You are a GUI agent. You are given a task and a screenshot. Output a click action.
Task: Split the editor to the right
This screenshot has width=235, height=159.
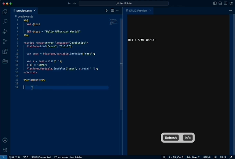coord(112,11)
